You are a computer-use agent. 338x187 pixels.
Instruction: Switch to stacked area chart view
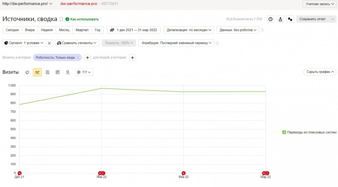47,72
